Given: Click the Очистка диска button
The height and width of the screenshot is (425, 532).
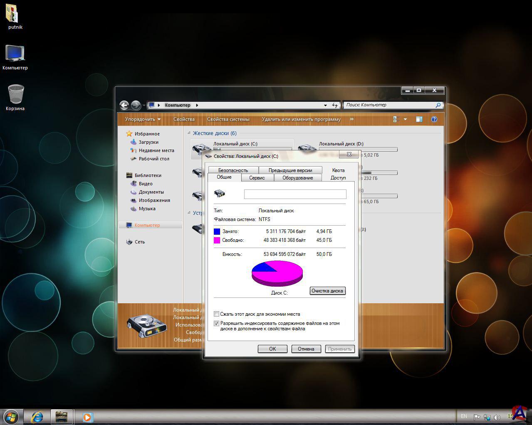Looking at the screenshot, I should [327, 291].
